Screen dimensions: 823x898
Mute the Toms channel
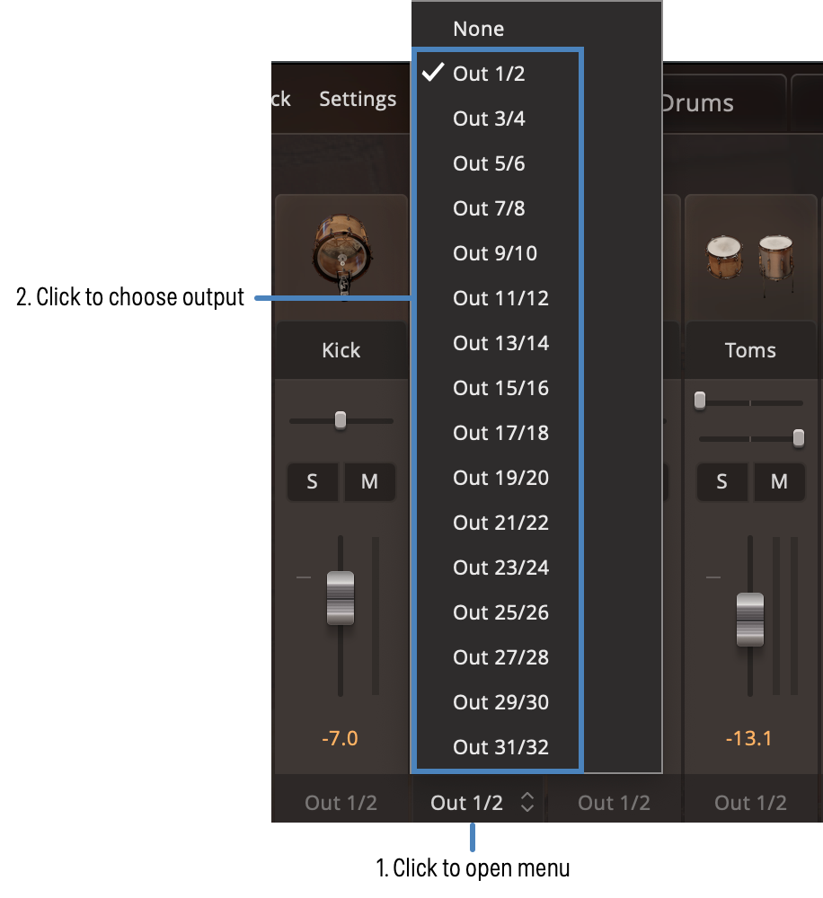click(x=779, y=482)
